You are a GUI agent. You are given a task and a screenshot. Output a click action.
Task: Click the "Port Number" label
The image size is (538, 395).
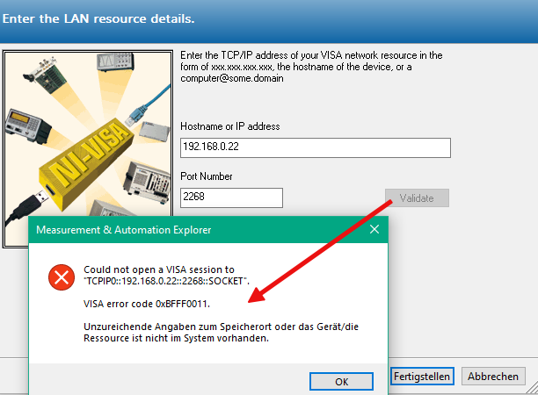207,176
